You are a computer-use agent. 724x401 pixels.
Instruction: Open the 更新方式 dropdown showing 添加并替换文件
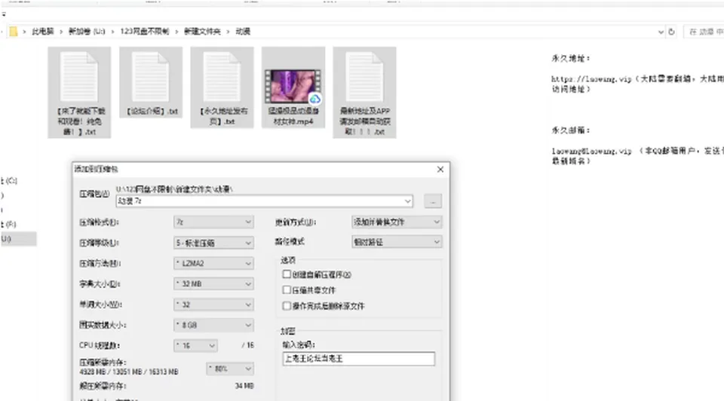(397, 222)
